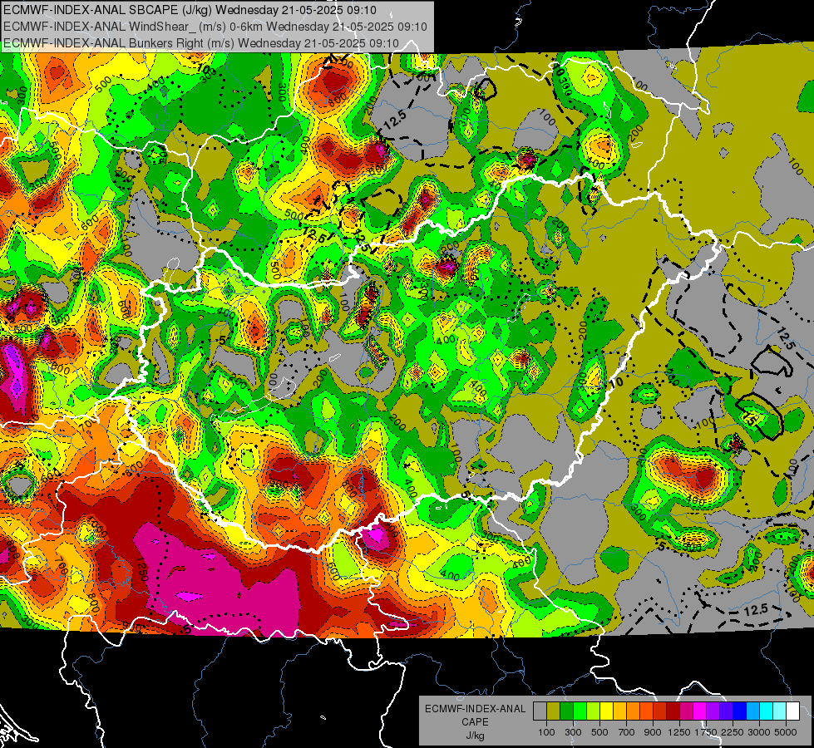
Task: Click the 5000 value under legend bar
Action: click(786, 732)
